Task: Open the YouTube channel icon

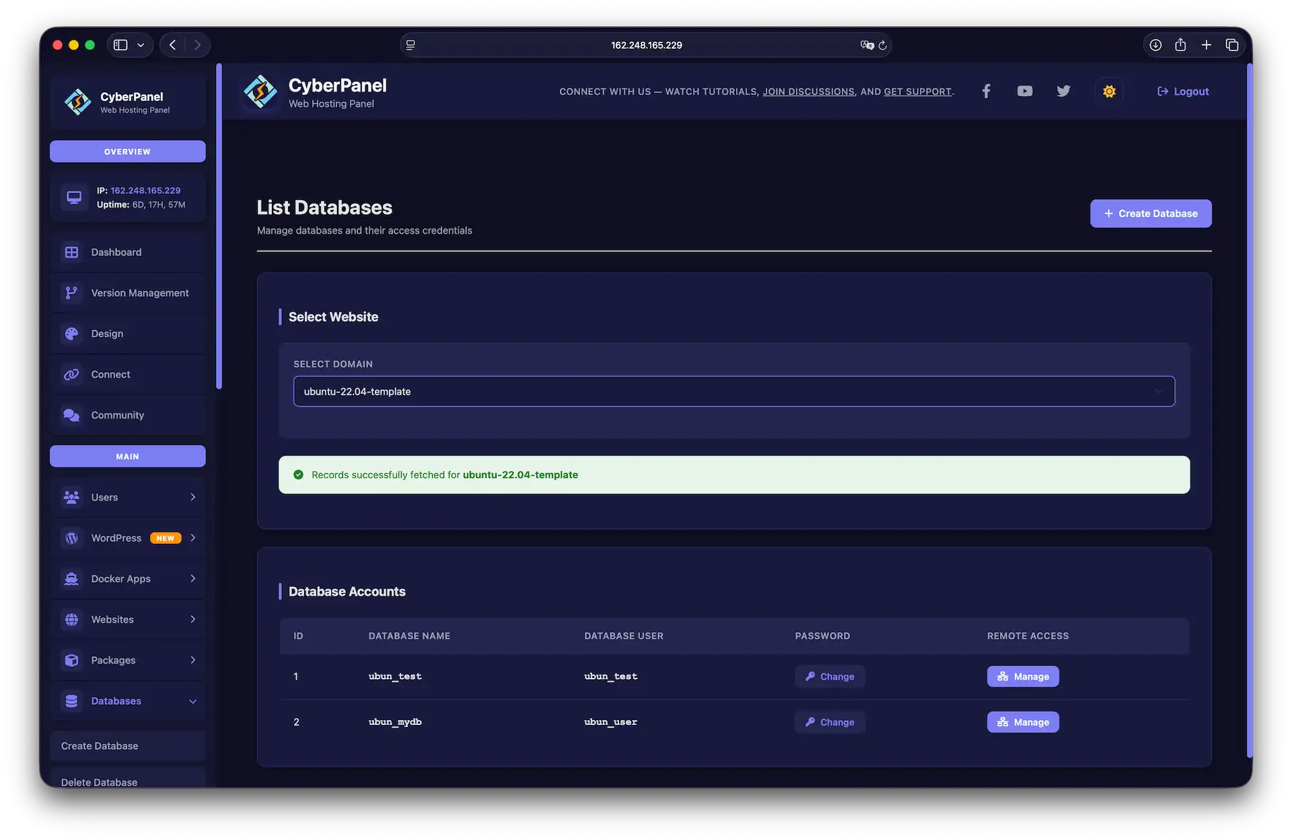Action: [1024, 91]
